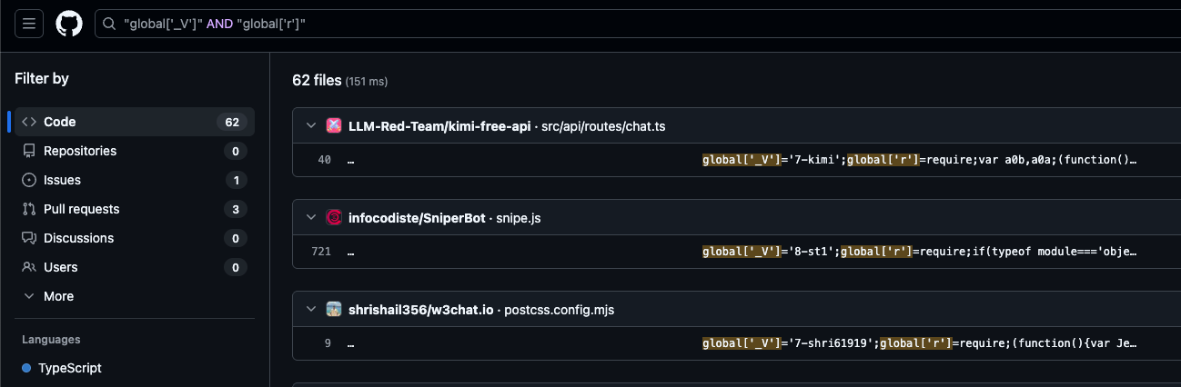Image resolution: width=1181 pixels, height=387 pixels.
Task: Open the hamburger navigation menu
Action: point(29,24)
